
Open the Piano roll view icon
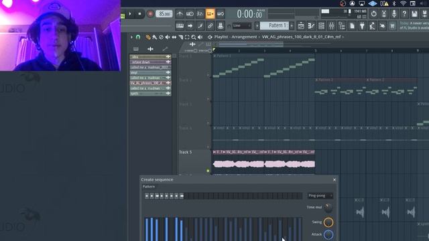[x=311, y=26]
